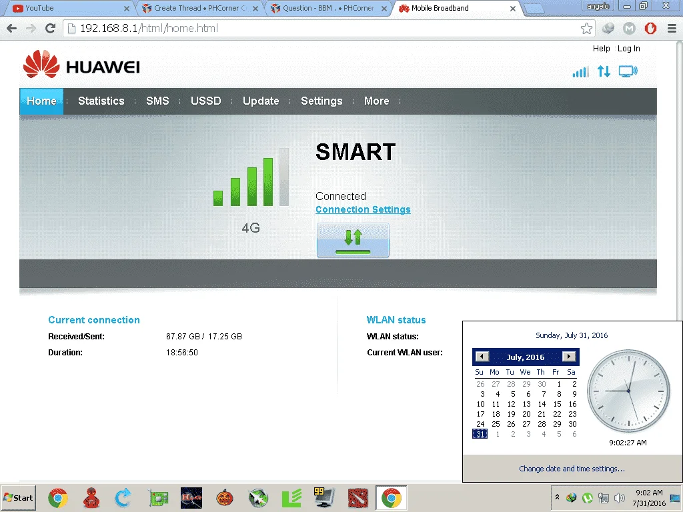Select July 31 in the calendar

pos(480,434)
